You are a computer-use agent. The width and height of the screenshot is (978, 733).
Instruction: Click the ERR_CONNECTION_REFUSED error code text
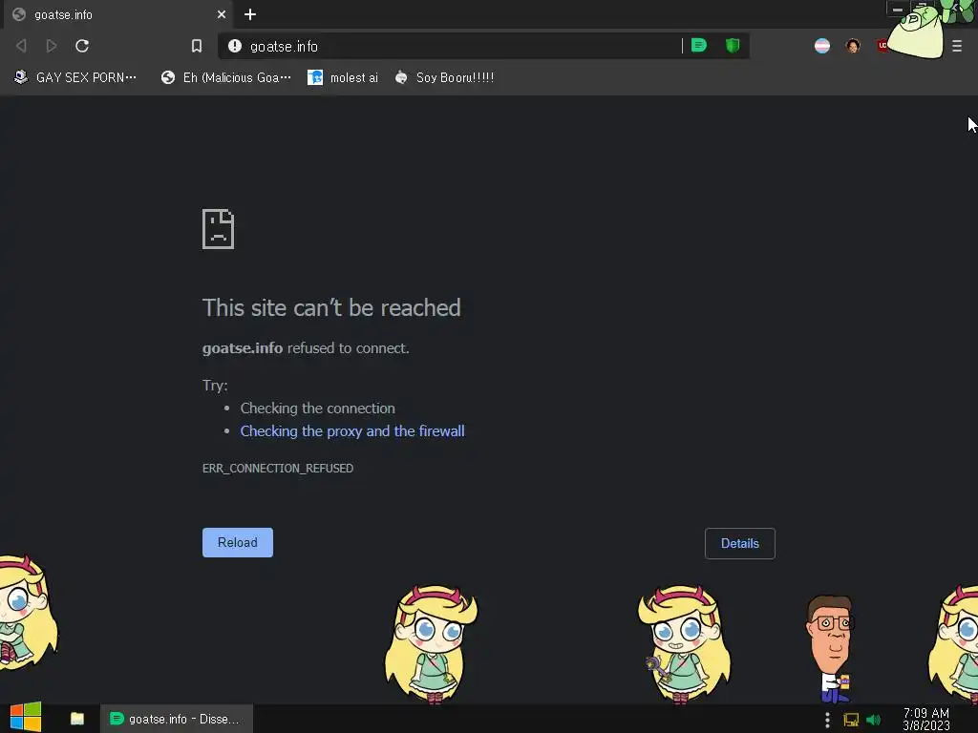[x=278, y=468]
